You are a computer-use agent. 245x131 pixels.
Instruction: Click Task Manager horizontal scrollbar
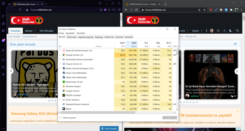click(98, 112)
